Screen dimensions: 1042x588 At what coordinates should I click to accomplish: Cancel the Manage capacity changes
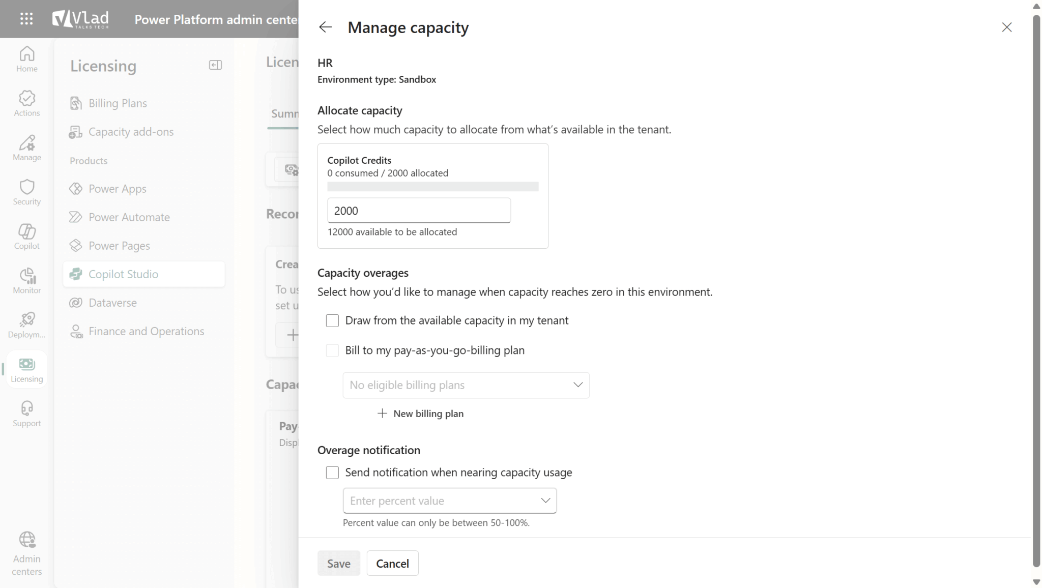tap(392, 563)
